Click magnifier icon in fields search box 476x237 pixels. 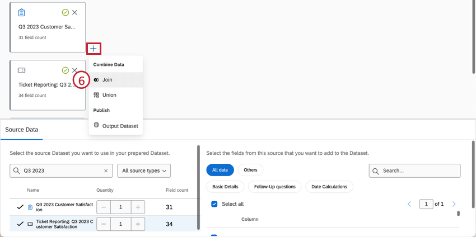(376, 171)
